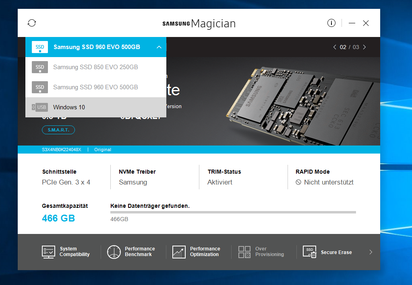Click the Secure Erase SSD trash icon
The width and height of the screenshot is (412, 285).
(310, 252)
